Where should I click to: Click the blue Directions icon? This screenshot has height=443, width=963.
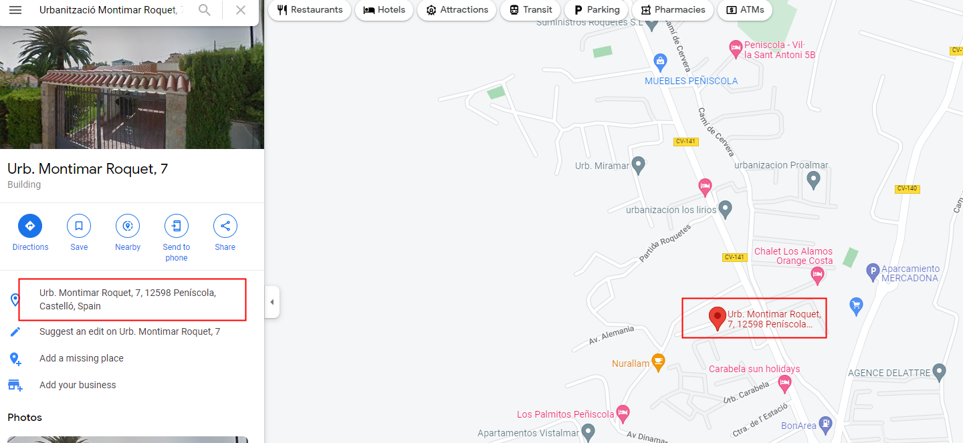[30, 226]
